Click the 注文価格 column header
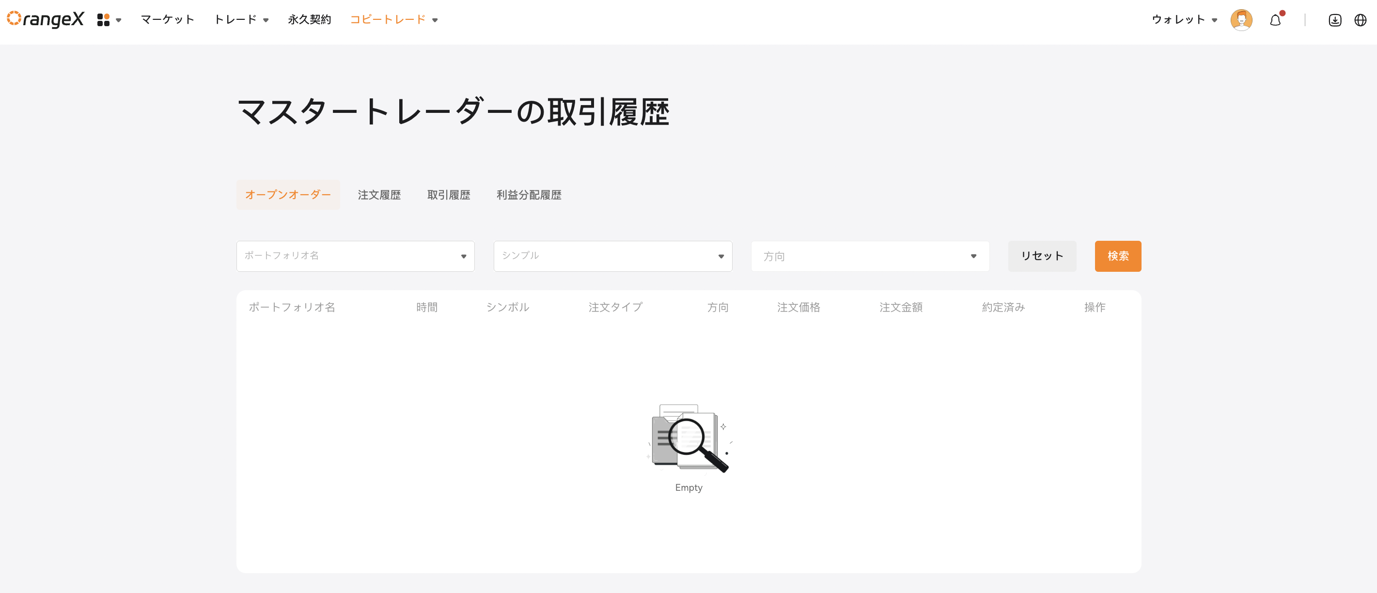The height and width of the screenshot is (593, 1377). pyautogui.click(x=798, y=307)
